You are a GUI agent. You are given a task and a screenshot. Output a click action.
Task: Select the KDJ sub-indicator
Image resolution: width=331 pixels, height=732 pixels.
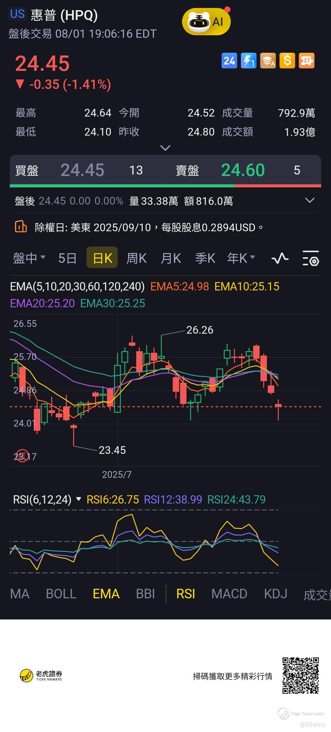click(276, 594)
